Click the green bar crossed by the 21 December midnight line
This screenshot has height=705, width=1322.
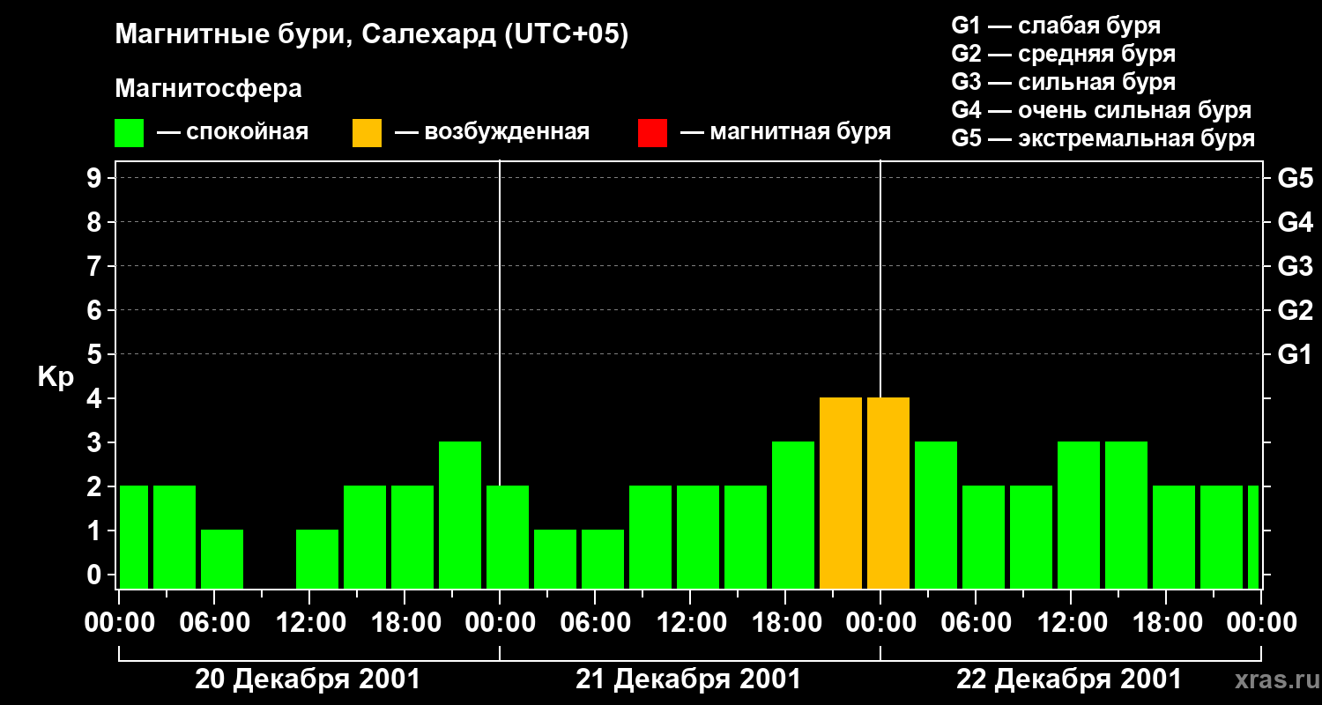(508, 538)
